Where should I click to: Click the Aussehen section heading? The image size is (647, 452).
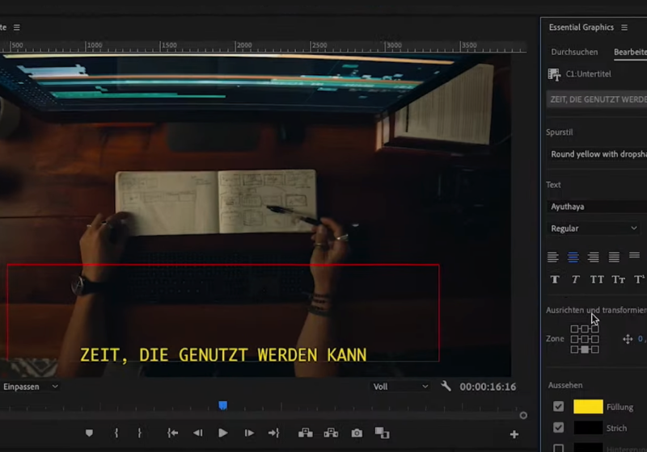click(565, 385)
